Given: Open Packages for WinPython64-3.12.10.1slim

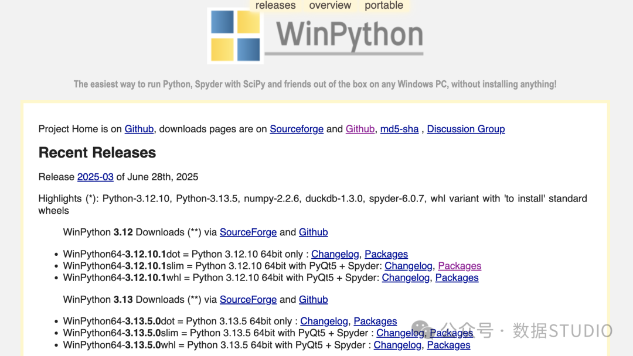Looking at the screenshot, I should coord(460,266).
